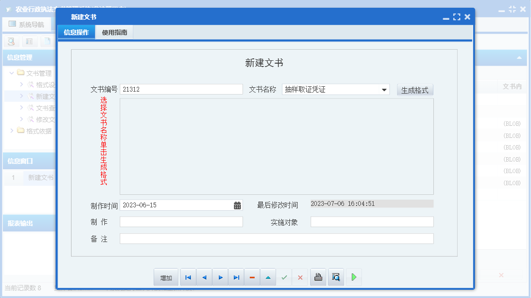Click the new document icon in the left toolbar
531x298 pixels.
pos(46,41)
